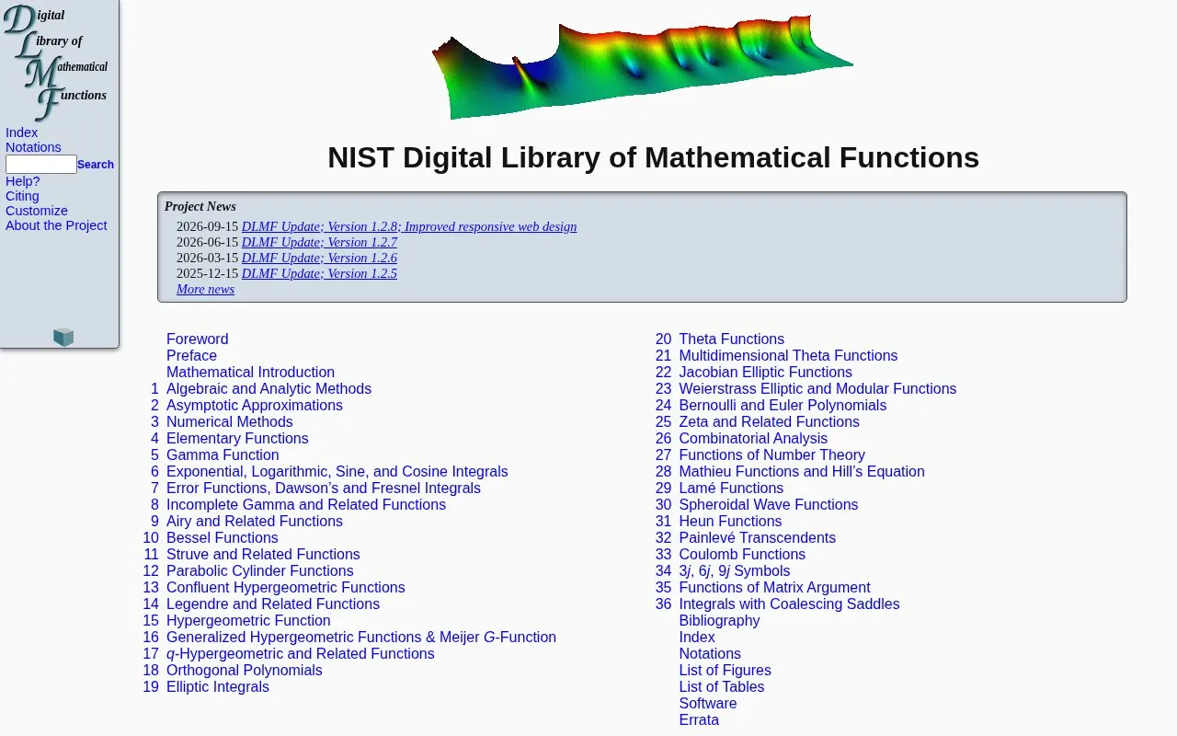The height and width of the screenshot is (736, 1177).
Task: Open the Customize sidebar link
Action: coord(37,211)
